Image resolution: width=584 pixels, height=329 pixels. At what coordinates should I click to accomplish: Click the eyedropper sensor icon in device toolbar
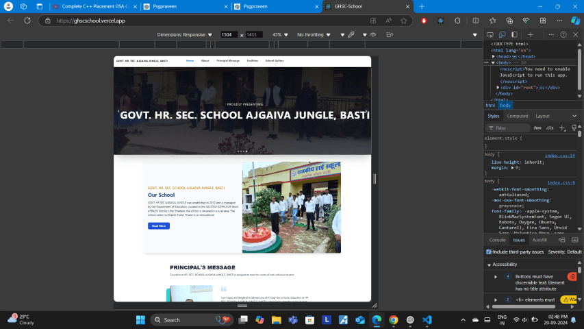[x=351, y=35]
